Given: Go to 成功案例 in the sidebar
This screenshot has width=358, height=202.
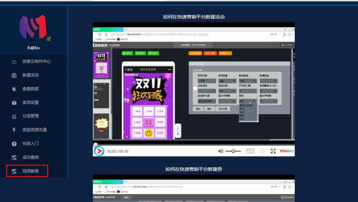Looking at the screenshot, I should click(30, 157).
